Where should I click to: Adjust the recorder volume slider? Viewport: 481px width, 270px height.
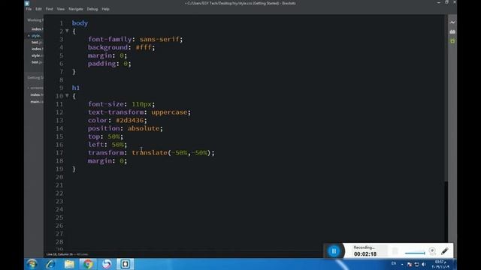click(415, 253)
